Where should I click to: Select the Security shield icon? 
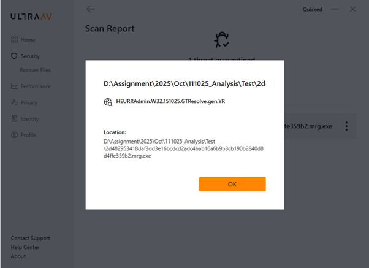click(x=13, y=56)
